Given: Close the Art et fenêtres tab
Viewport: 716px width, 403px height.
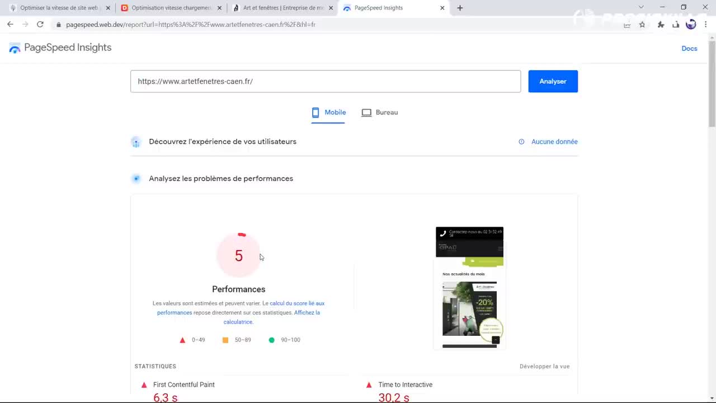Looking at the screenshot, I should pos(331,8).
